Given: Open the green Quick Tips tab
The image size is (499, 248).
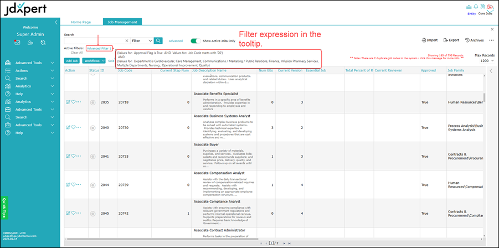Looking at the screenshot, I should coord(4,208).
